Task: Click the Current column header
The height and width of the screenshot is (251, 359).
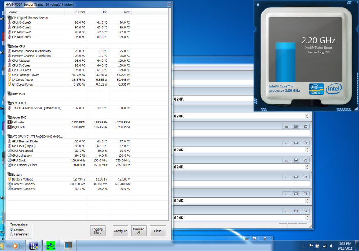Action: [x=76, y=12]
